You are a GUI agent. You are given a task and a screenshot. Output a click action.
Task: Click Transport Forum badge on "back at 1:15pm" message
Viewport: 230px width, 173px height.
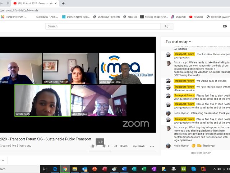pyautogui.click(x=184, y=81)
